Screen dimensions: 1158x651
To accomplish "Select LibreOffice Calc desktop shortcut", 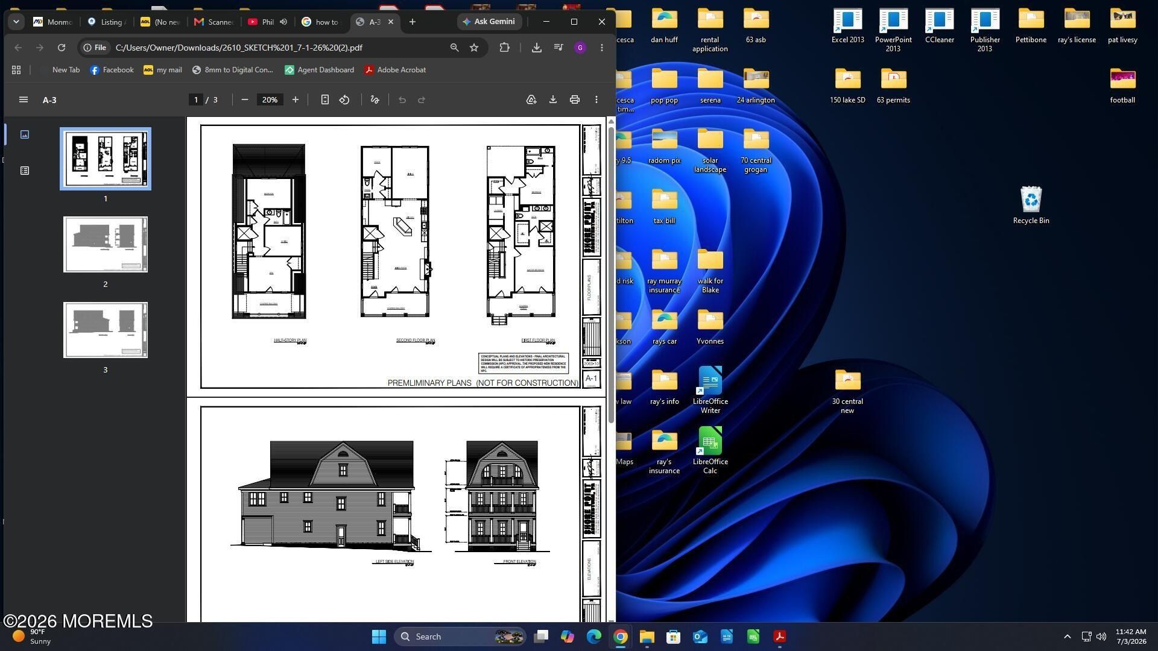I will 710,450.
